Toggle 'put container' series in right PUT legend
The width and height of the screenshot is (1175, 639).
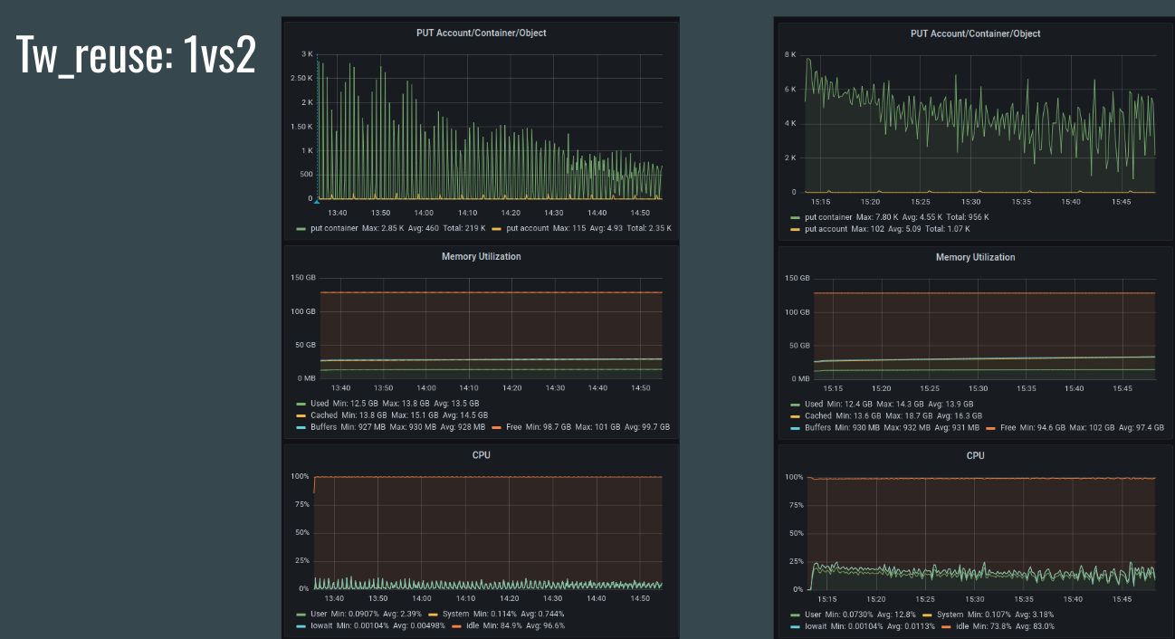pos(828,217)
